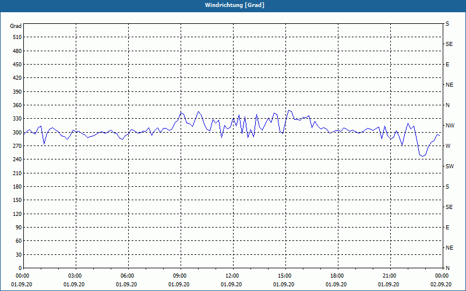
Task: Click the N compass label beside the 360 gridline
Action: click(x=447, y=105)
